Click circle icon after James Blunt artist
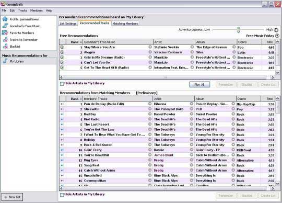This screenshot has width=282, height=203. pyautogui.click(x=192, y=155)
